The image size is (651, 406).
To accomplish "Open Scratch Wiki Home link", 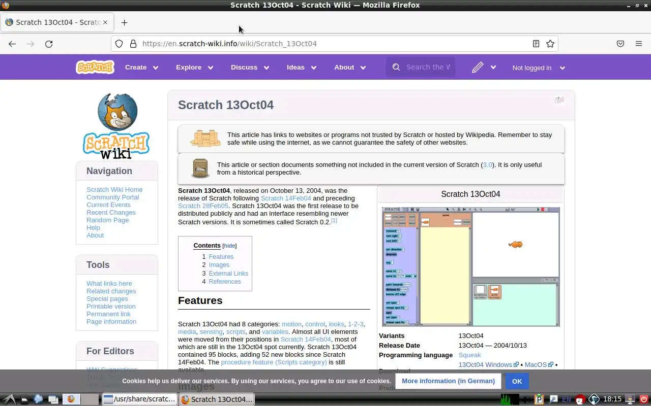I will point(114,189).
